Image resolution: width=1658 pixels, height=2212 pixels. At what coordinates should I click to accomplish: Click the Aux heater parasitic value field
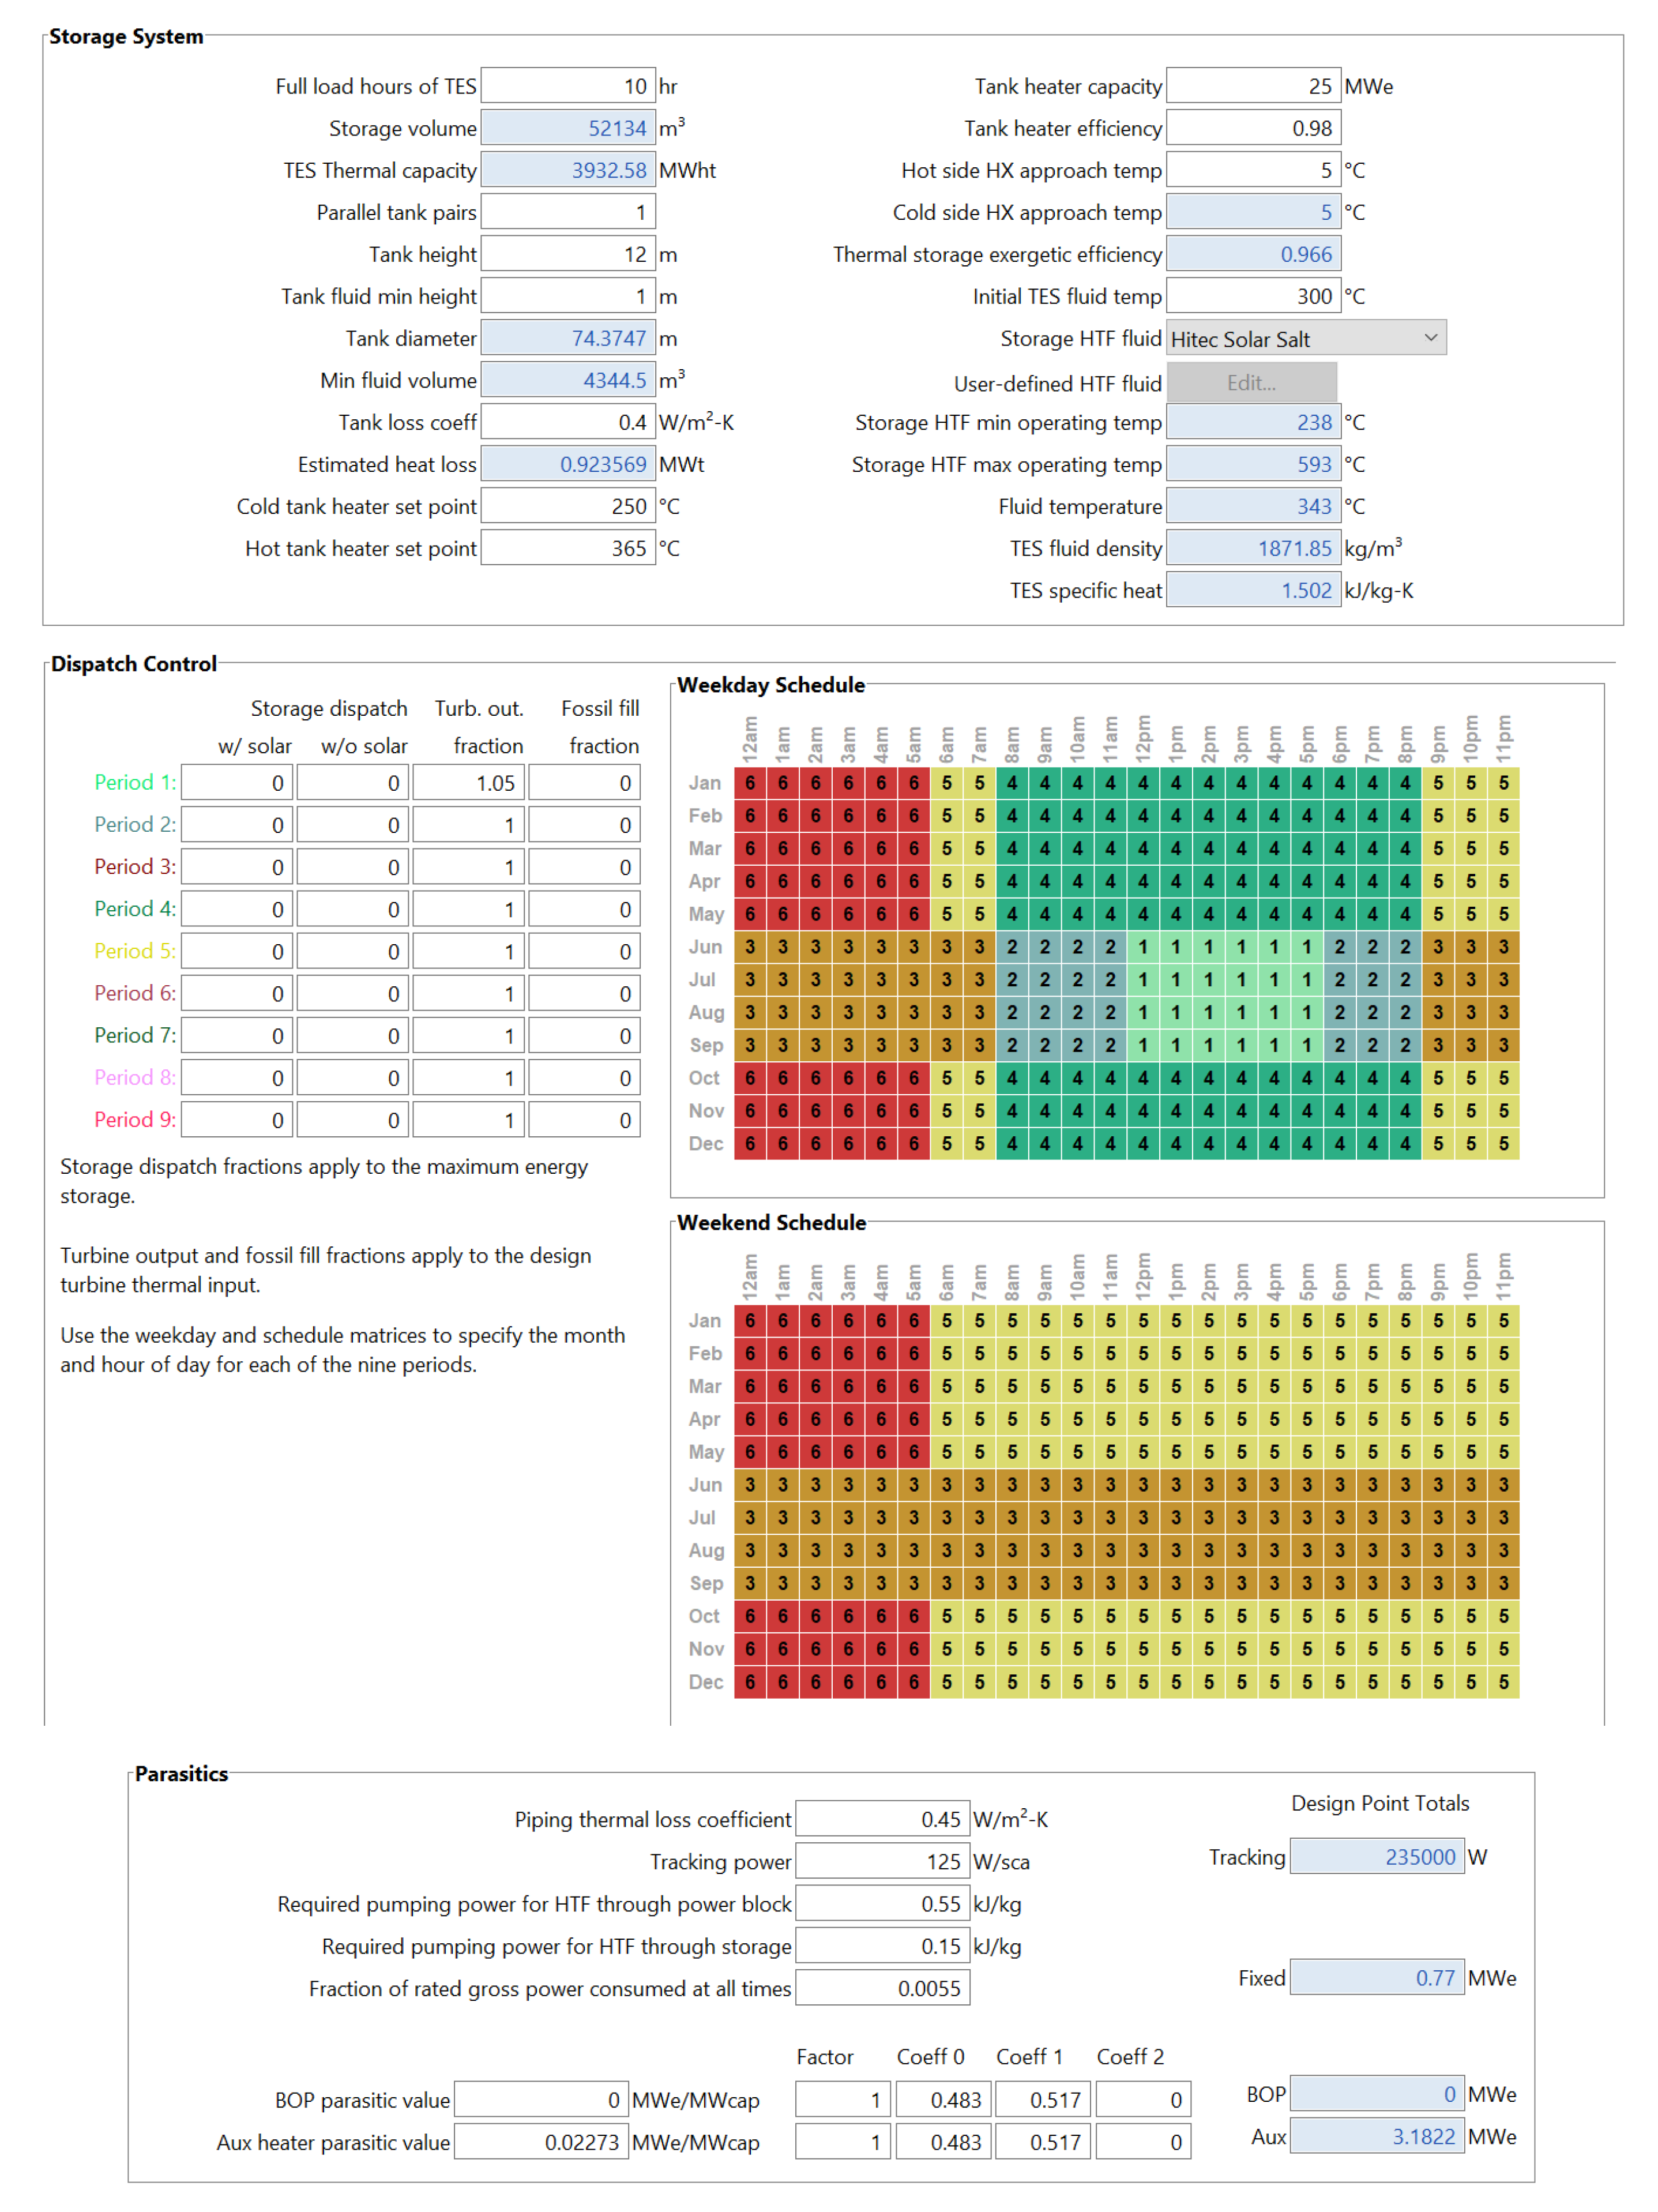[540, 2142]
